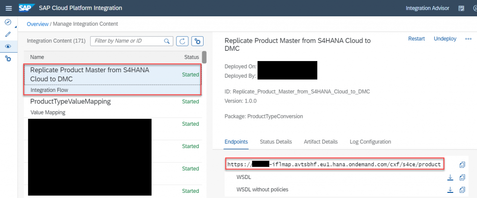This screenshot has height=198, width=477.
Task: Click the Undeploy button
Action: click(445, 39)
